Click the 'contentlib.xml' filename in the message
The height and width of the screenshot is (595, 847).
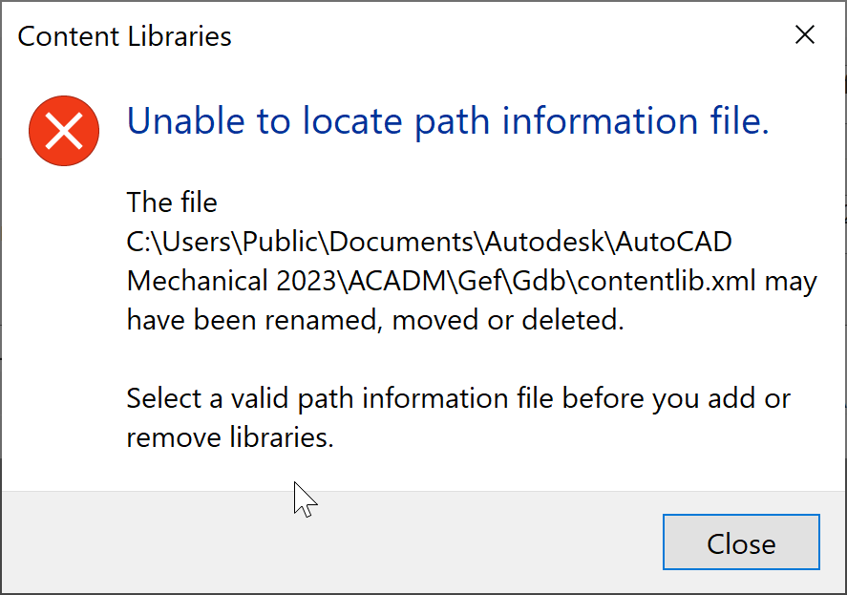pos(652,282)
